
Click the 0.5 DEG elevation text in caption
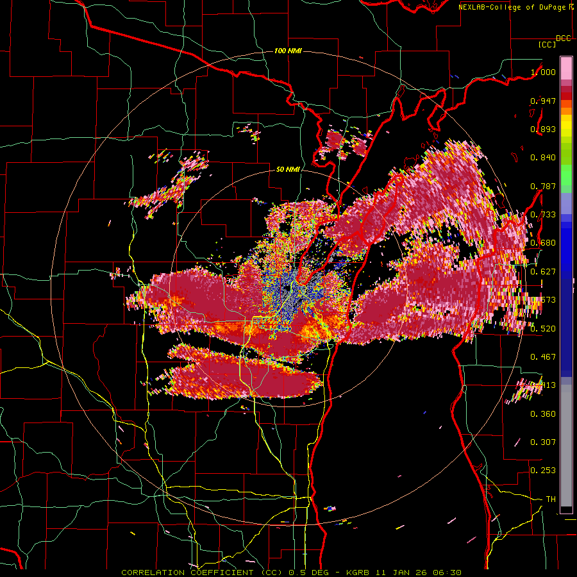coord(308,573)
